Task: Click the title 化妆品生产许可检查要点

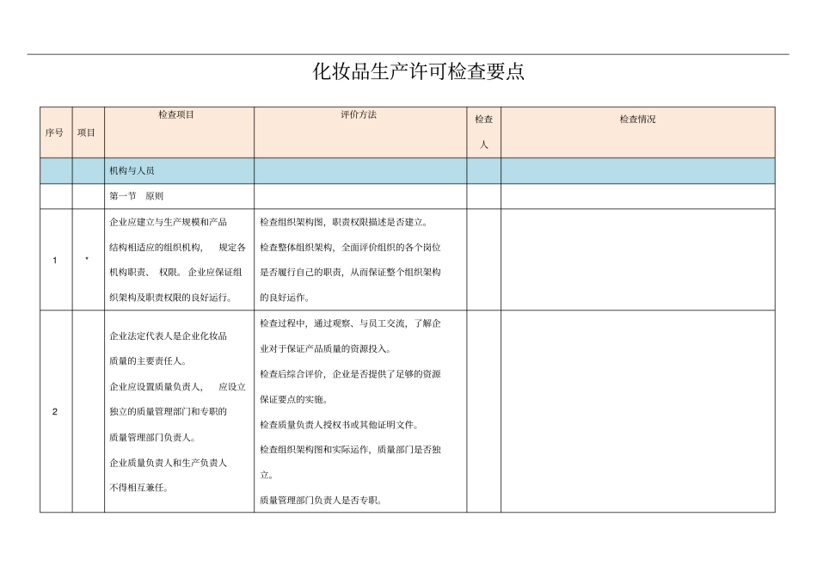Action: 418,71
